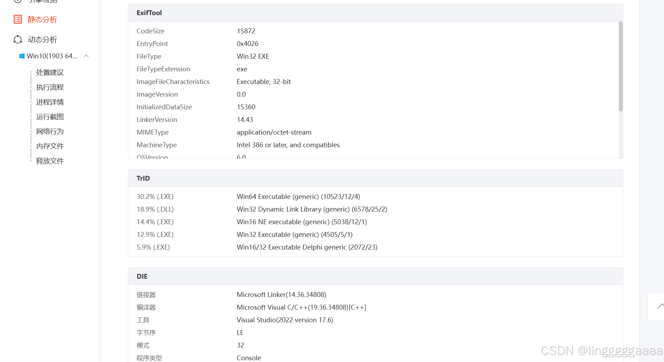Select Visual Studio(2022 version 17.6) value

(x=285, y=320)
